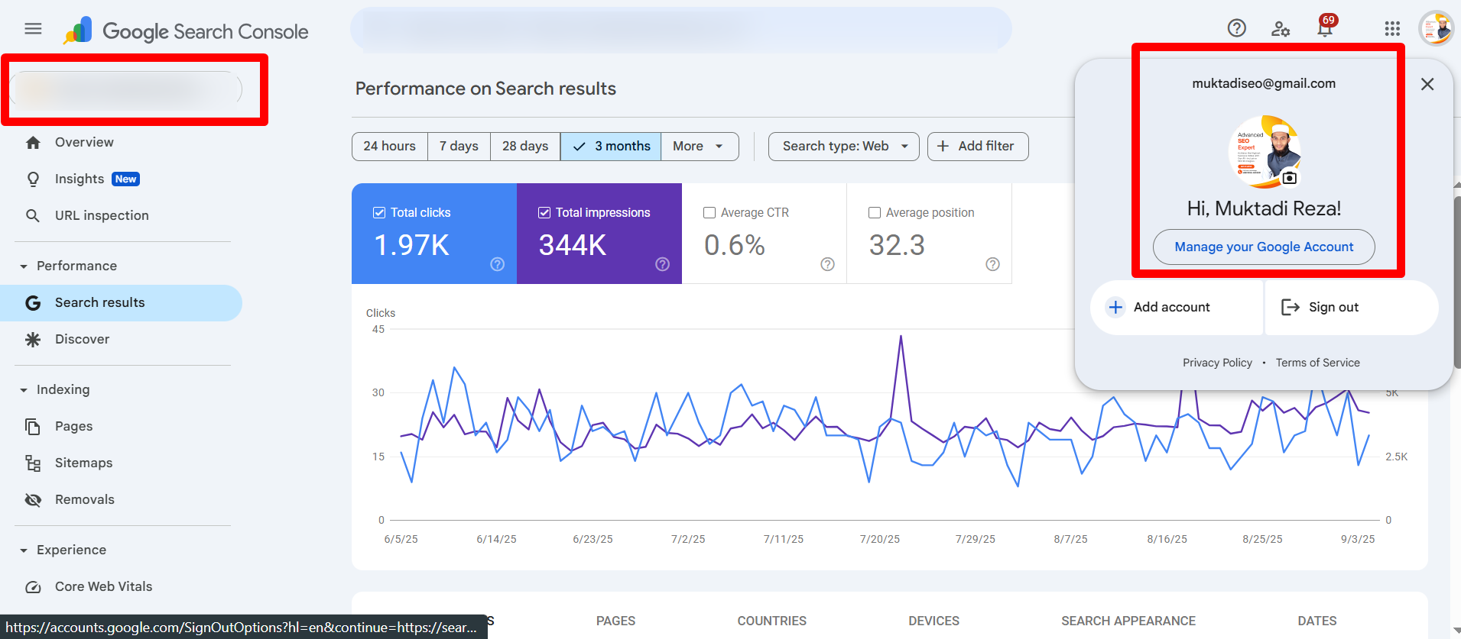1461x639 pixels.
Task: Click the plus icon for Add account
Action: coord(1115,307)
